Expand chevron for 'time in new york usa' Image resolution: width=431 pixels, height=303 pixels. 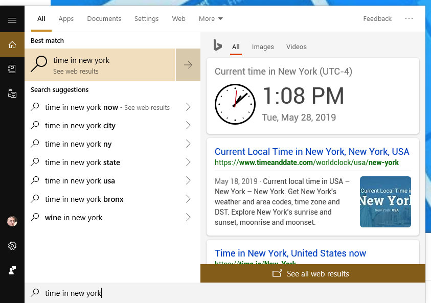188,180
